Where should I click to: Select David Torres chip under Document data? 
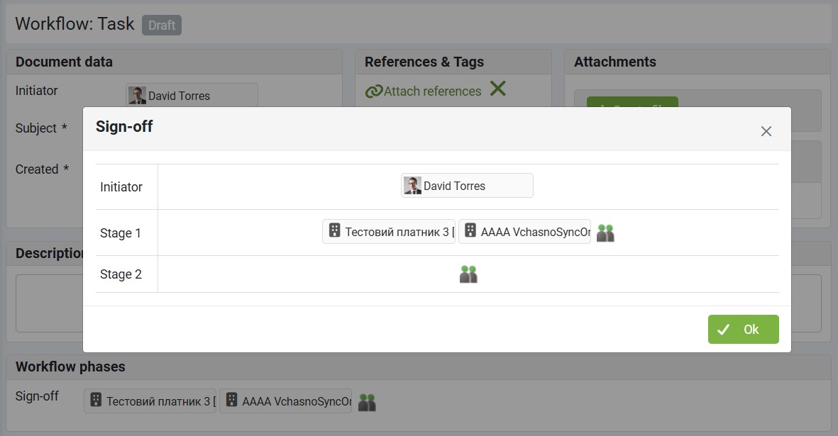[192, 96]
